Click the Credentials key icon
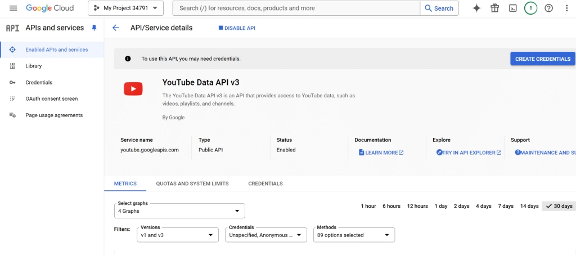 pyautogui.click(x=12, y=83)
